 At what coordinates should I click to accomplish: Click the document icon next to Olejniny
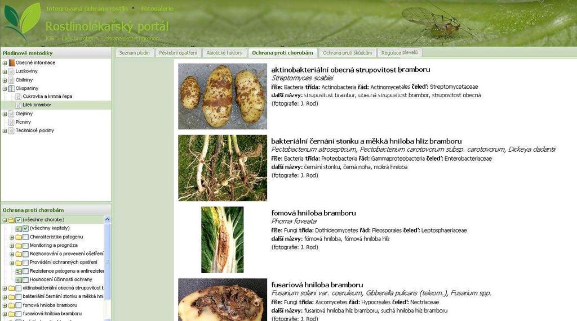pos(11,114)
